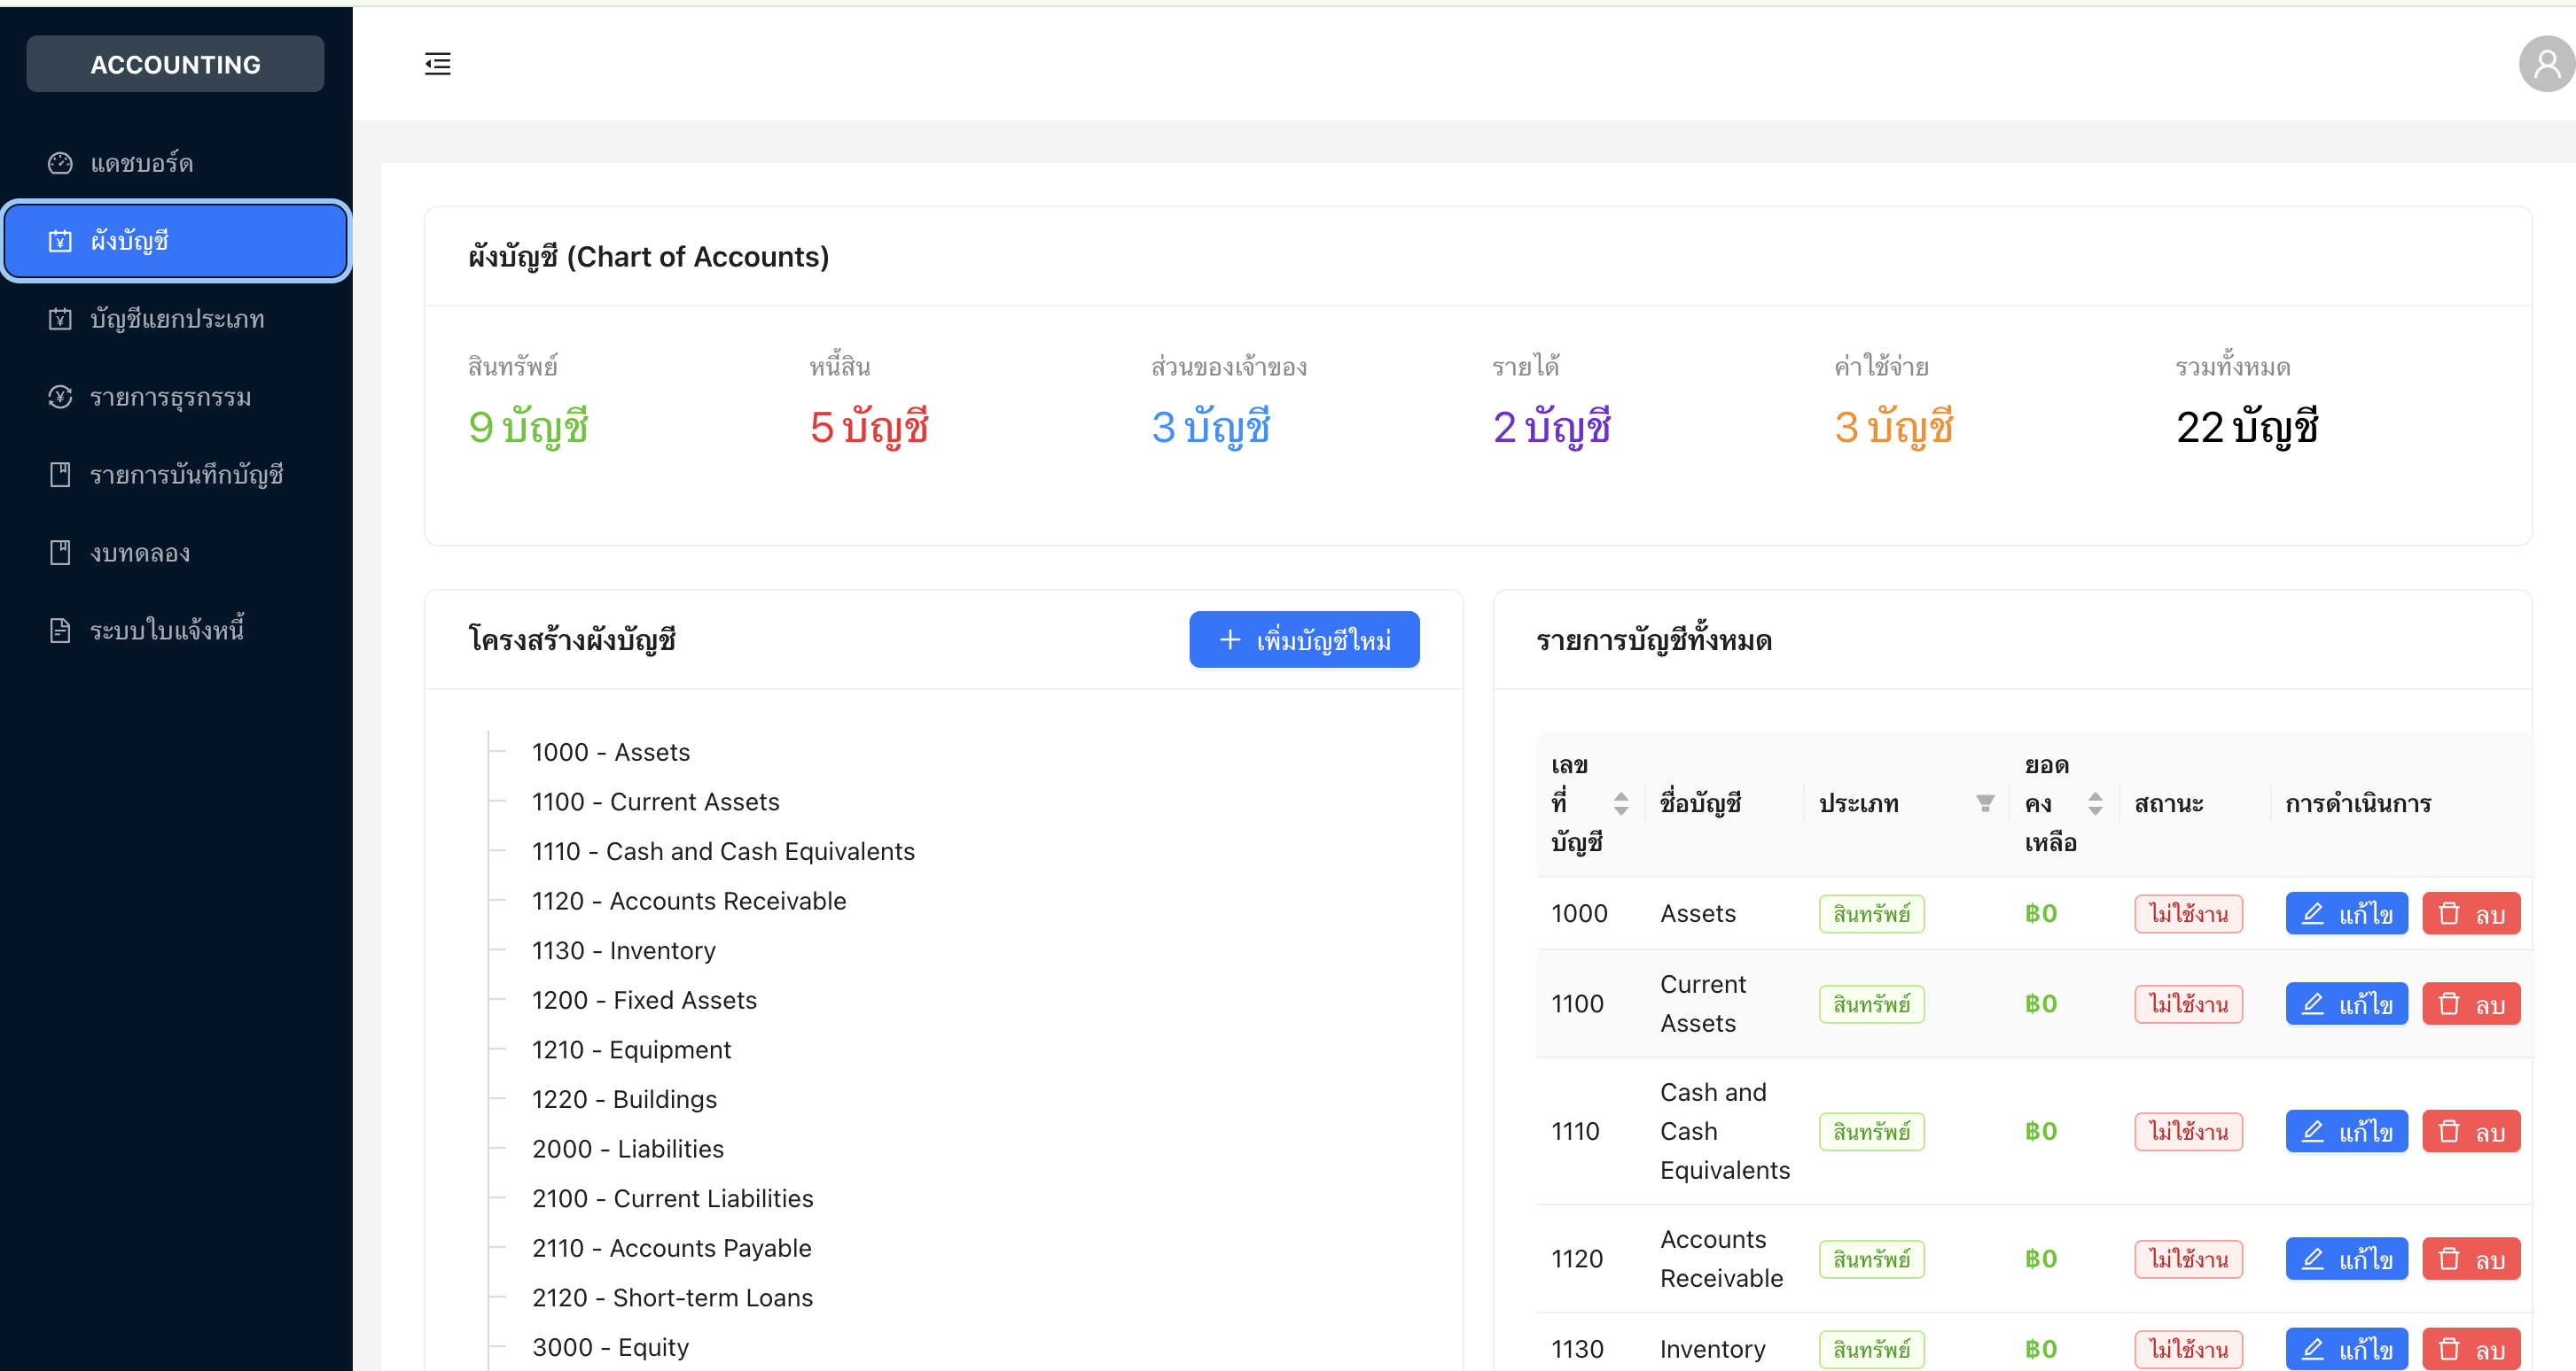Click the รายการธุรกรรม transactions icon
The width and height of the screenshot is (2576, 1371).
click(x=60, y=397)
